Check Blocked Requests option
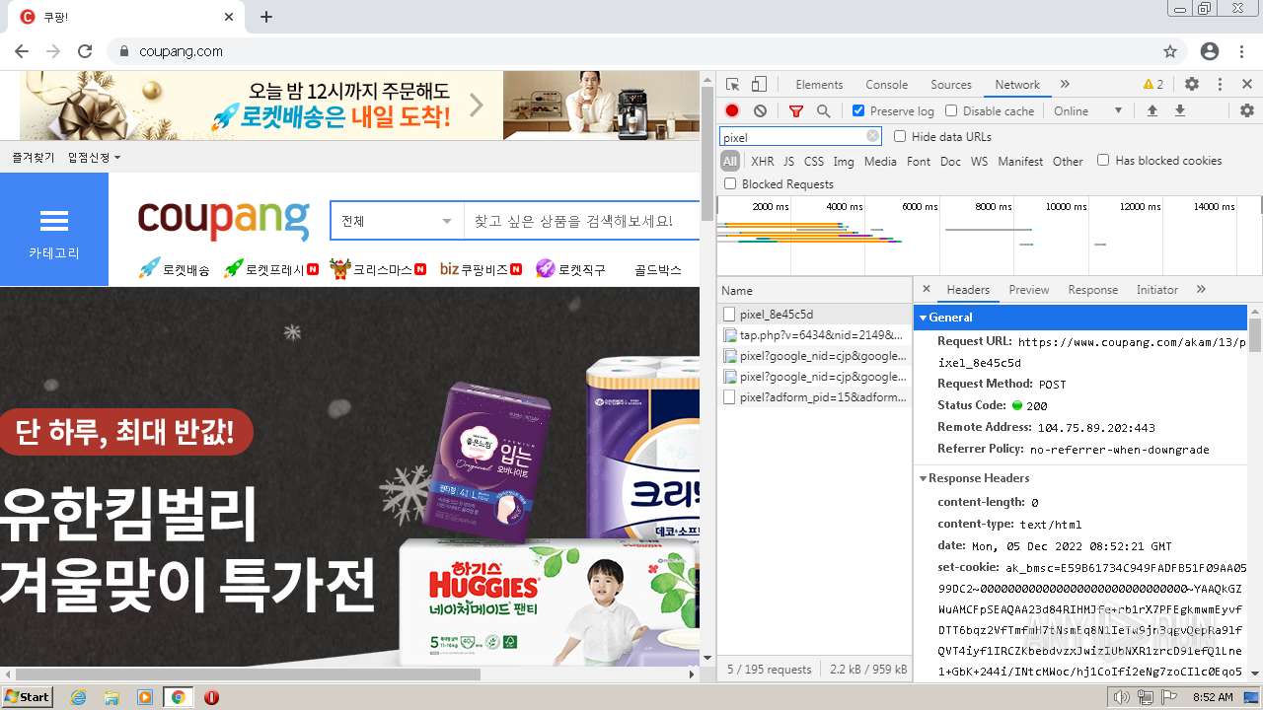The height and width of the screenshot is (710, 1263). tap(730, 184)
